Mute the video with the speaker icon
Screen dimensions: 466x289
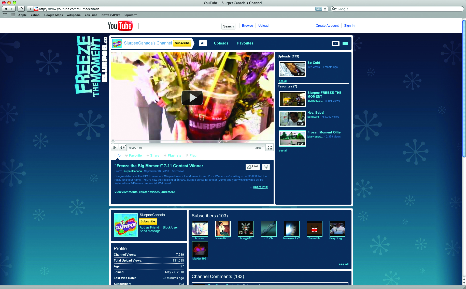[122, 148]
